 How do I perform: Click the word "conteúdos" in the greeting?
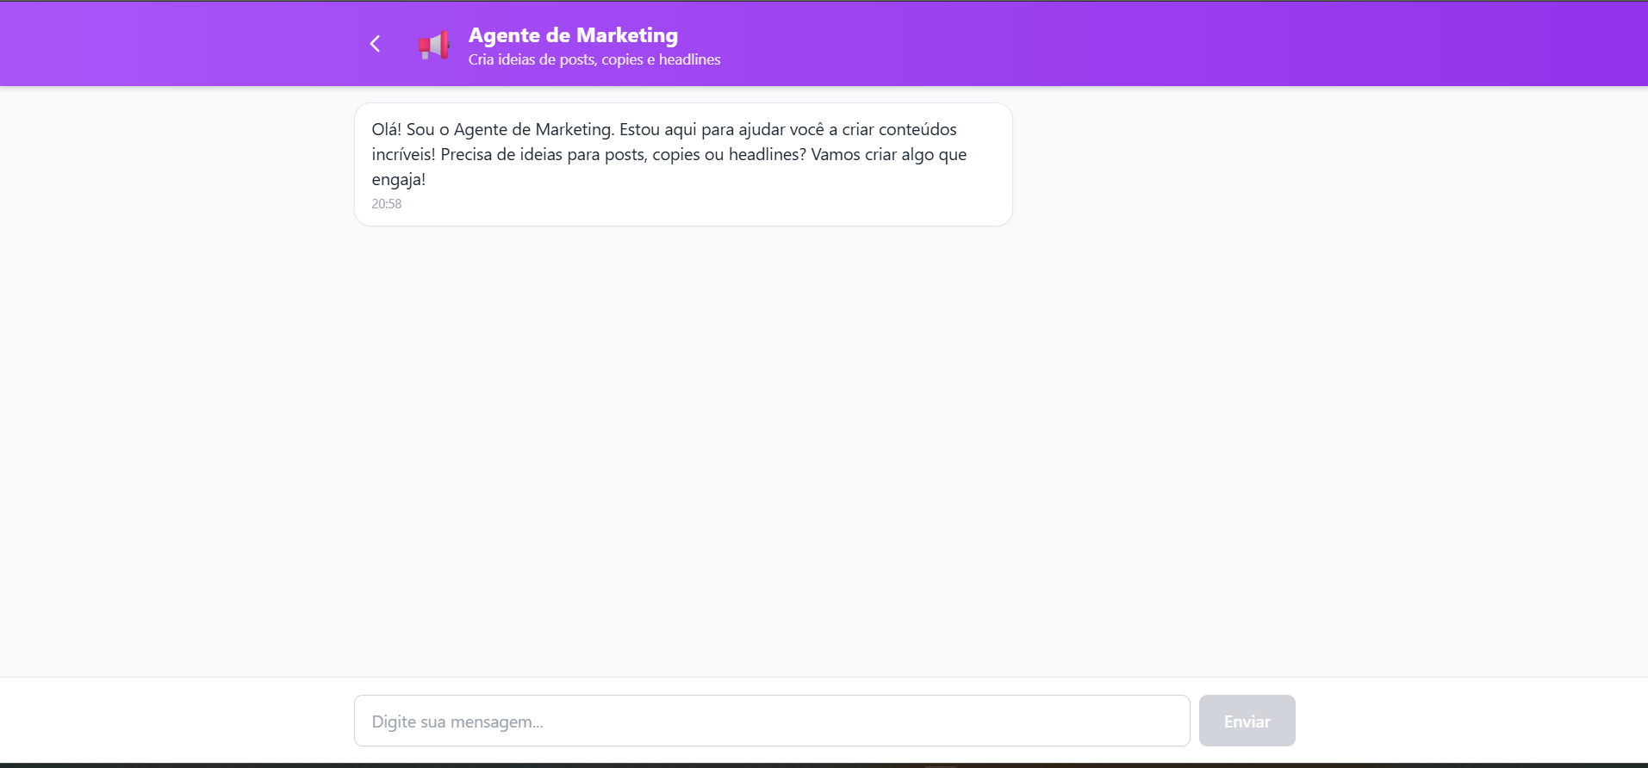pos(917,129)
